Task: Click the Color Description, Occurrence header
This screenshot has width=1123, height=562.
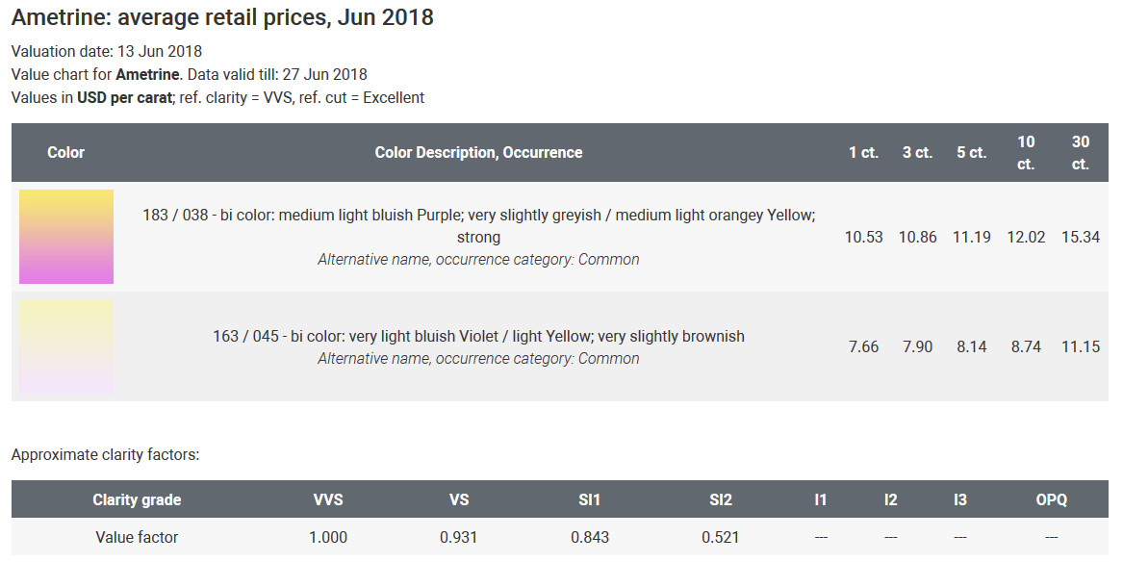Action: [478, 152]
